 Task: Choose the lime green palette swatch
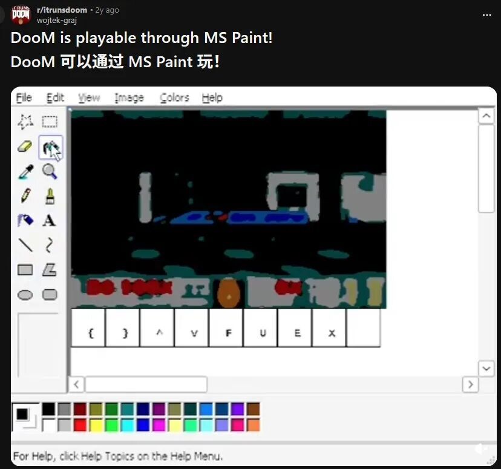click(x=111, y=425)
